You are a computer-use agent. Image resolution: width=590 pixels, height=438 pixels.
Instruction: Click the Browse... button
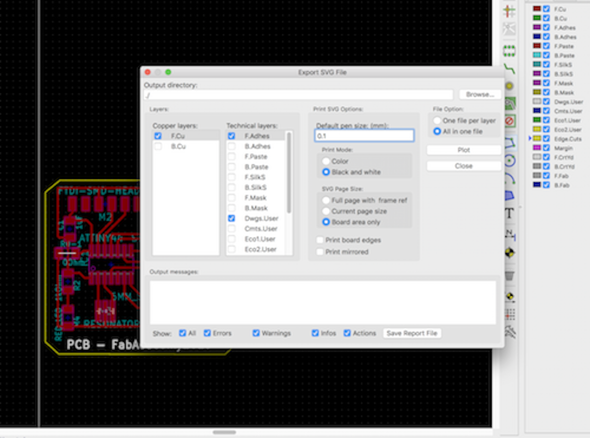tap(480, 94)
